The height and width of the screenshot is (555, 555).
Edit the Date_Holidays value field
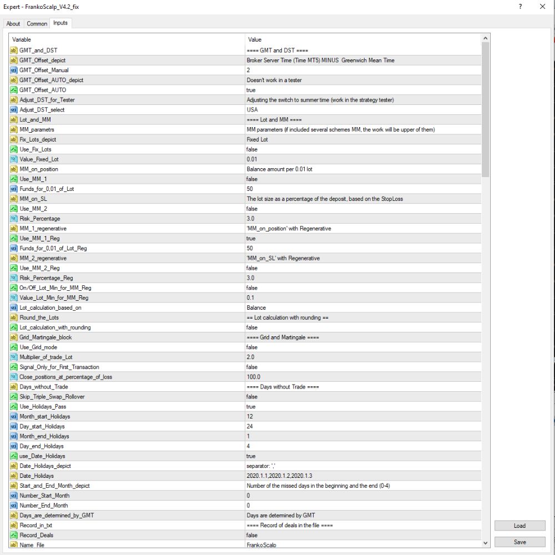[363, 476]
